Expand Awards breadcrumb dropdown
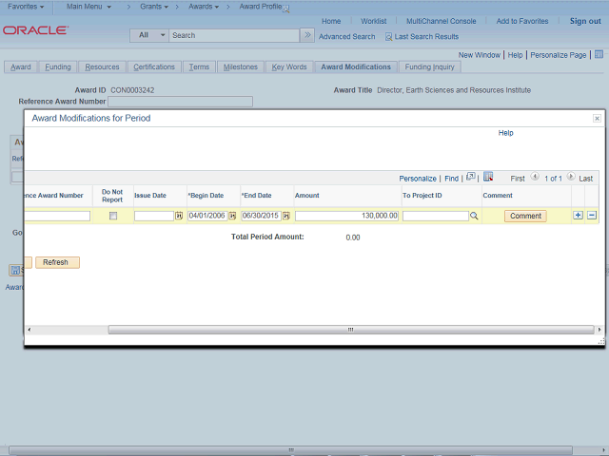 point(204,7)
